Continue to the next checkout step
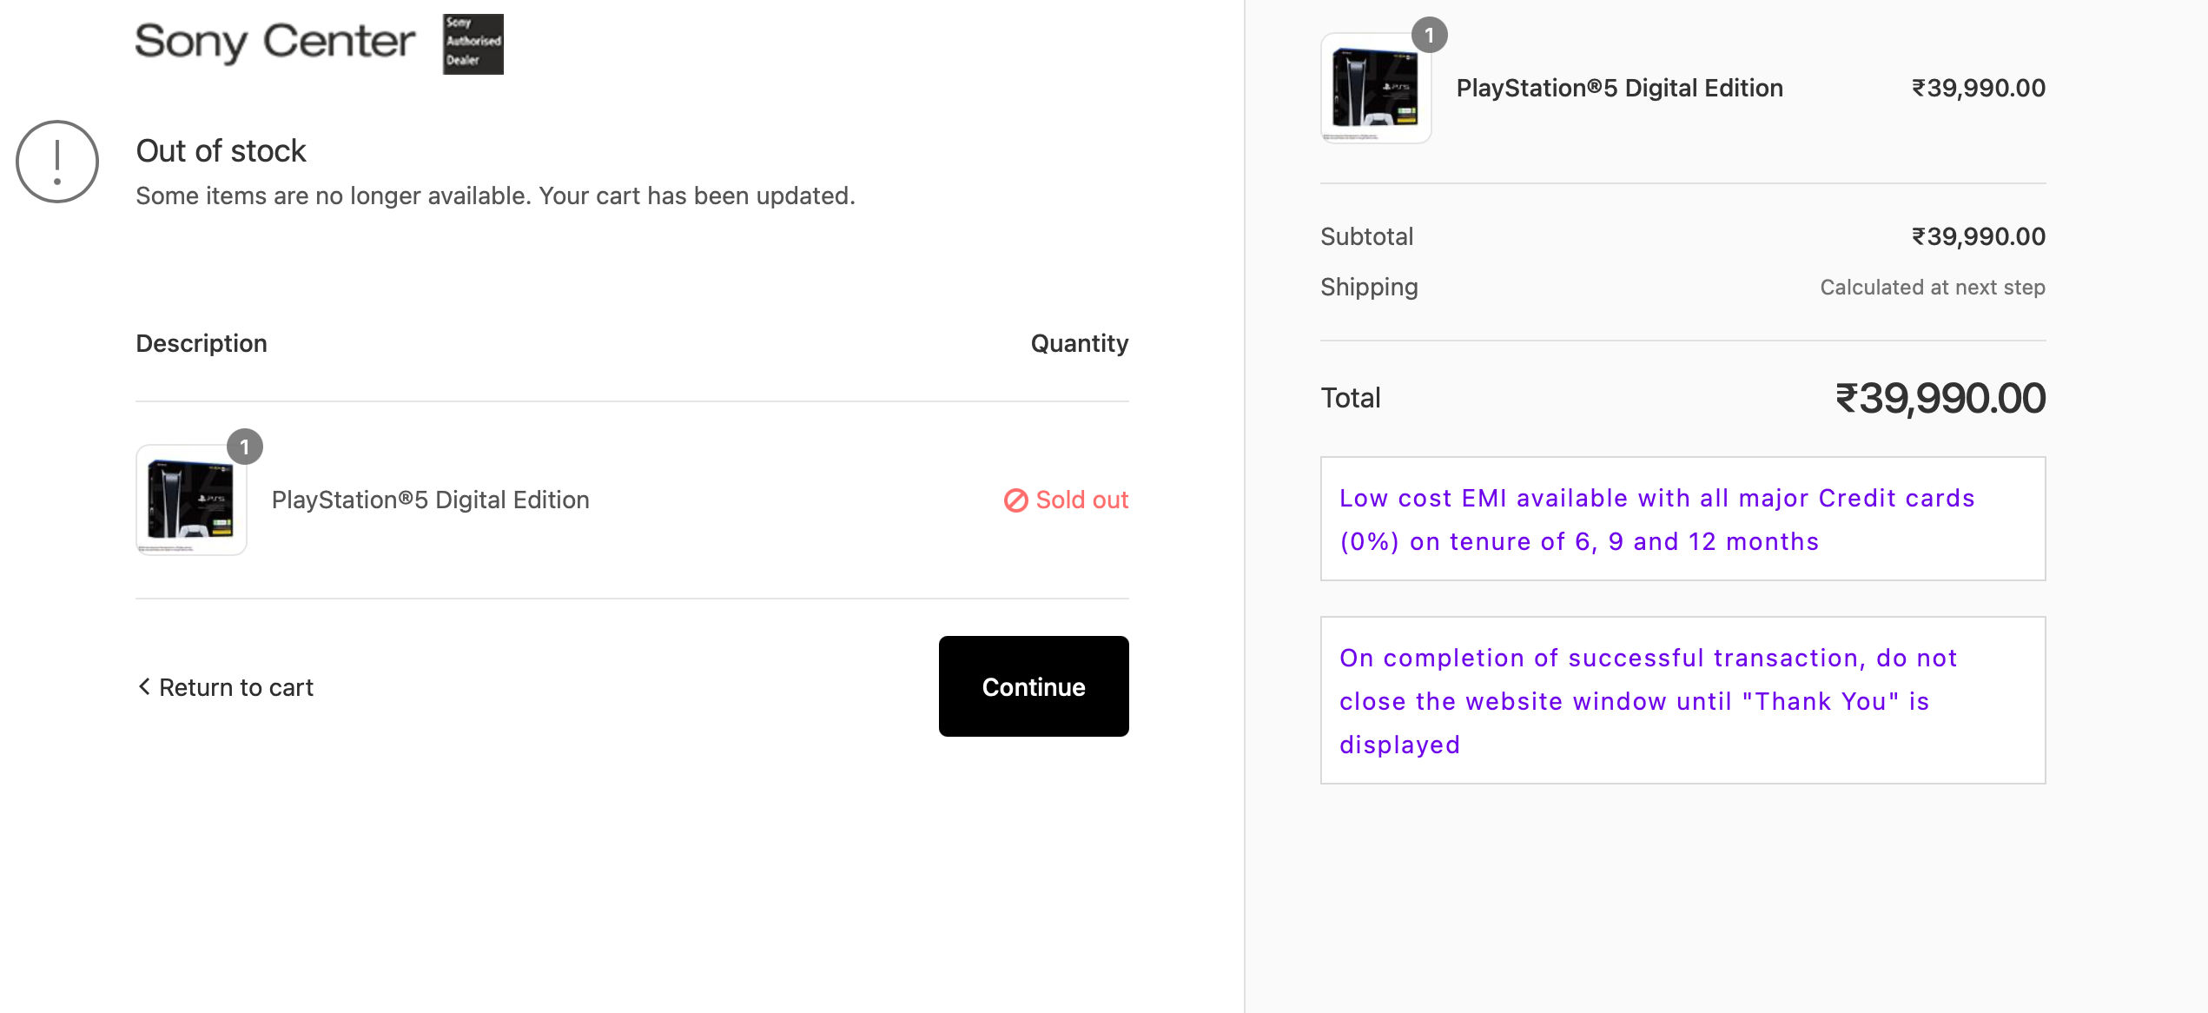The width and height of the screenshot is (2208, 1013). [1034, 686]
